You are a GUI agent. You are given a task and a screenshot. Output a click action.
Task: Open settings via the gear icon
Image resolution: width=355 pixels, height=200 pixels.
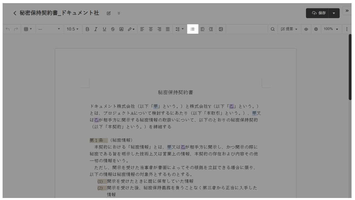coord(316,29)
